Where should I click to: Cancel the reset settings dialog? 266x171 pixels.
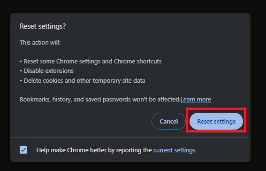point(168,121)
